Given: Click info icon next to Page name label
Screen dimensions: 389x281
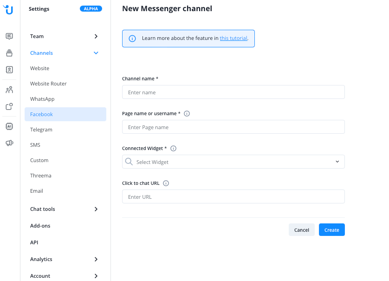Looking at the screenshot, I should click(187, 113).
